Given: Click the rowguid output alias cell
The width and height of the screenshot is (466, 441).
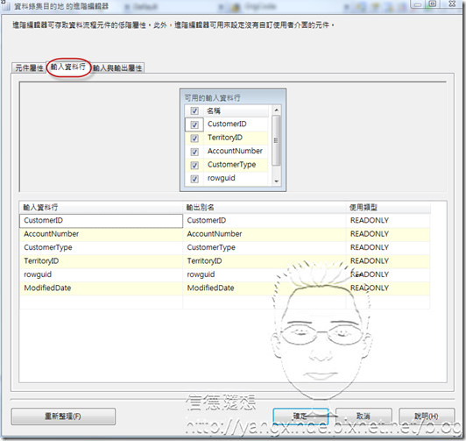Looking at the screenshot, I should pyautogui.click(x=265, y=274).
